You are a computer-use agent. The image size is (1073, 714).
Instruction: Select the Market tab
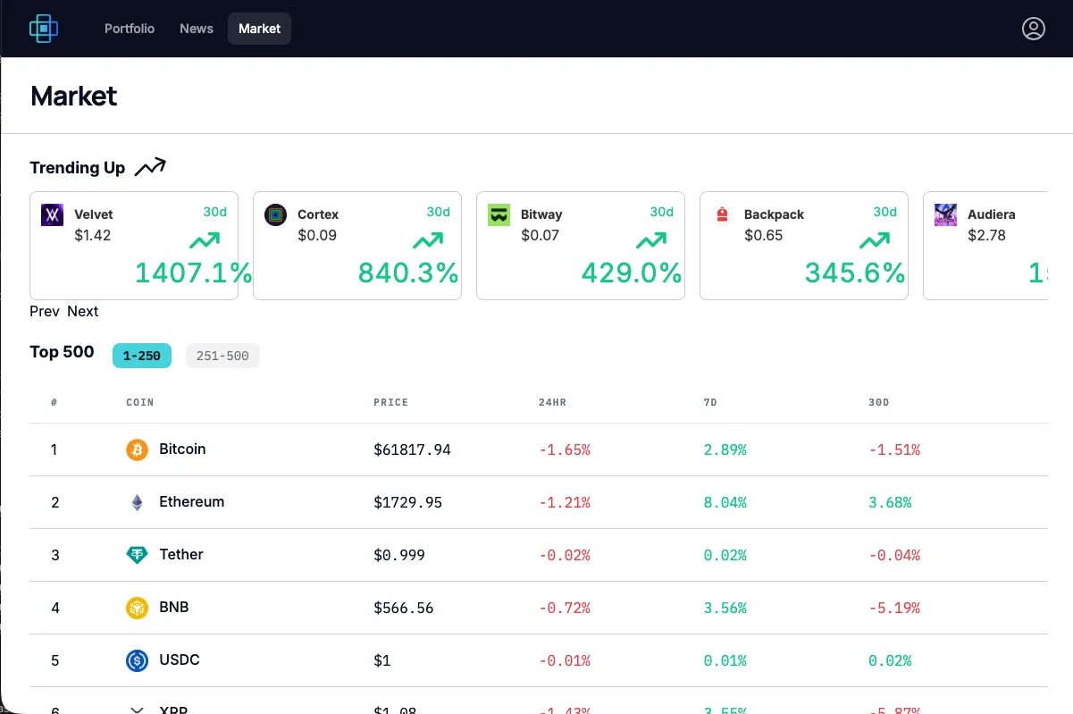tap(260, 29)
